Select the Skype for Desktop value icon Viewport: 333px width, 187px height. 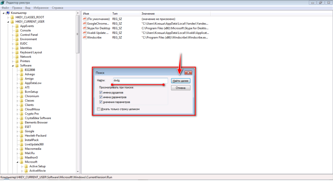pos(85,28)
